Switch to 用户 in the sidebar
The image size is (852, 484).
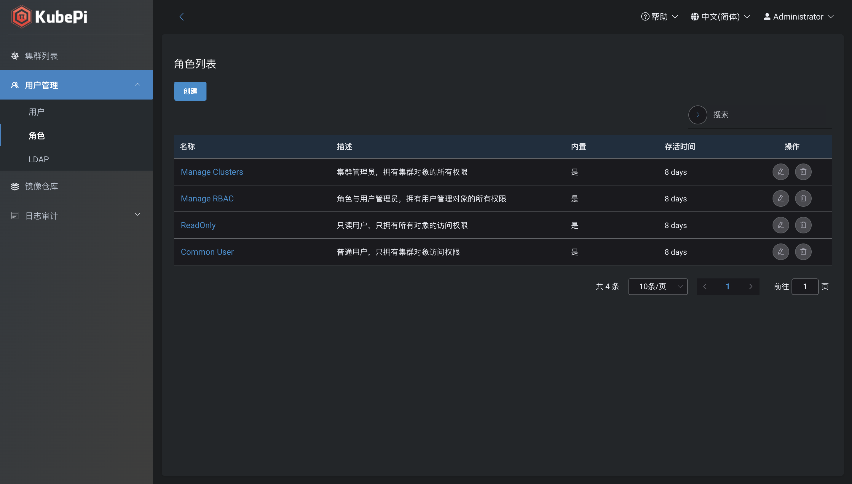36,112
